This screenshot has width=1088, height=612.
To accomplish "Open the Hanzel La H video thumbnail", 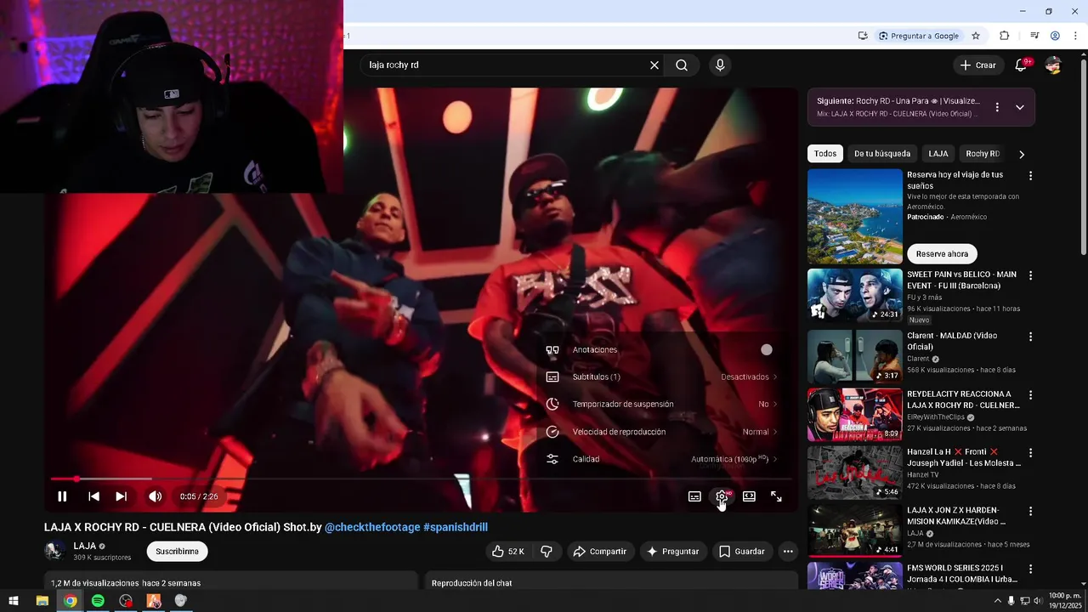I will click(x=855, y=473).
